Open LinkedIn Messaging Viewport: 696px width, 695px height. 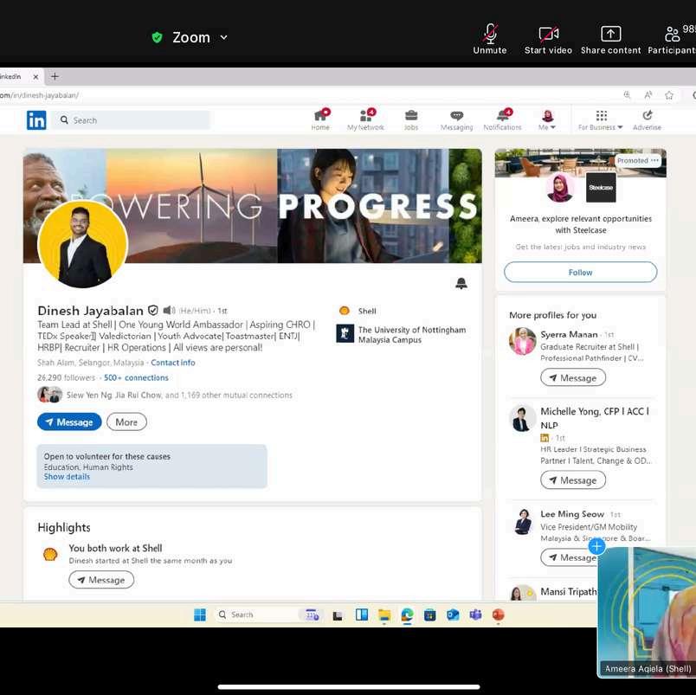tap(456, 119)
